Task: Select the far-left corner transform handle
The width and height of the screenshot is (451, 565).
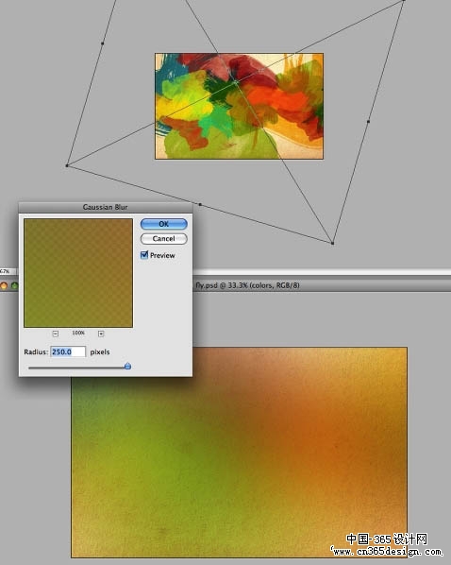Action: [67, 165]
